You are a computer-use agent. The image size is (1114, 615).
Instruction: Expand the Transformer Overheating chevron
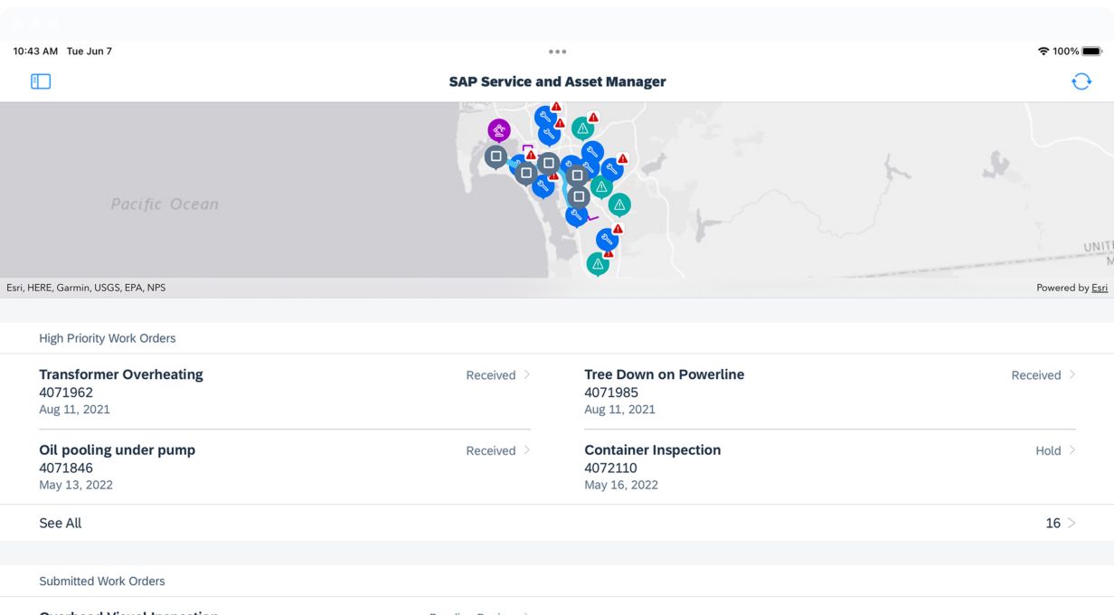(x=527, y=374)
